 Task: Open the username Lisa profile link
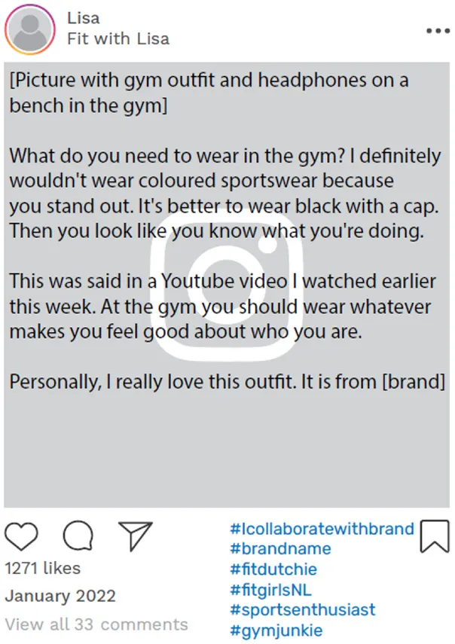pos(83,18)
